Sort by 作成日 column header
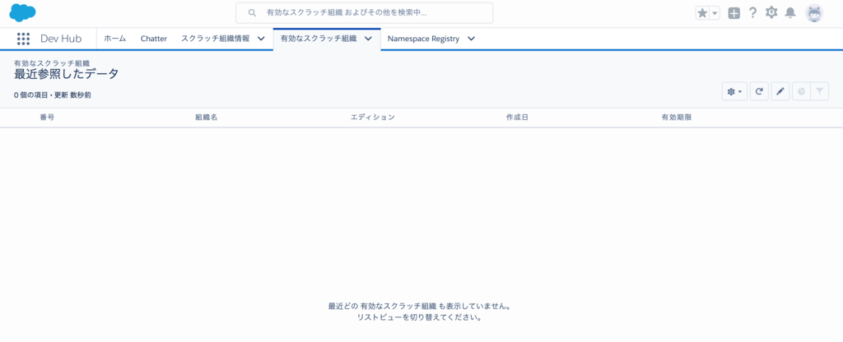The height and width of the screenshot is (342, 843). pyautogui.click(x=517, y=117)
